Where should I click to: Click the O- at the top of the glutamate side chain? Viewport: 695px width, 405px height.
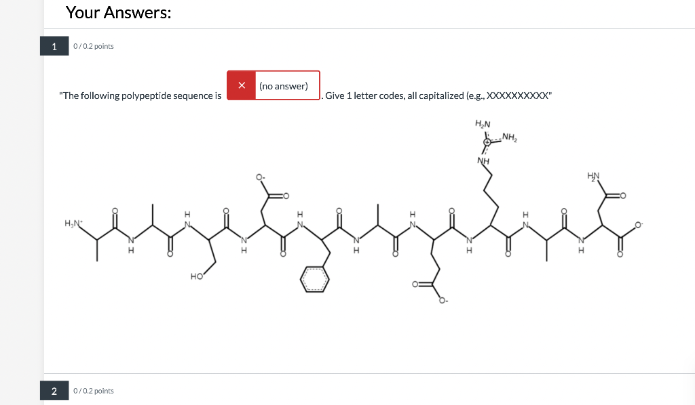259,177
